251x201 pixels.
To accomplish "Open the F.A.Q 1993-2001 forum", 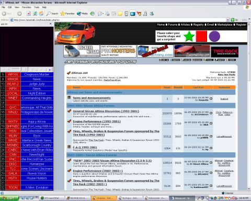I will tap(85, 147).
